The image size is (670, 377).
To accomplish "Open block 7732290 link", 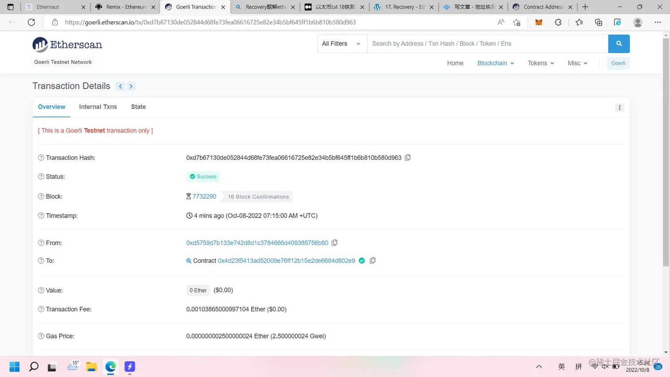I will pyautogui.click(x=204, y=196).
